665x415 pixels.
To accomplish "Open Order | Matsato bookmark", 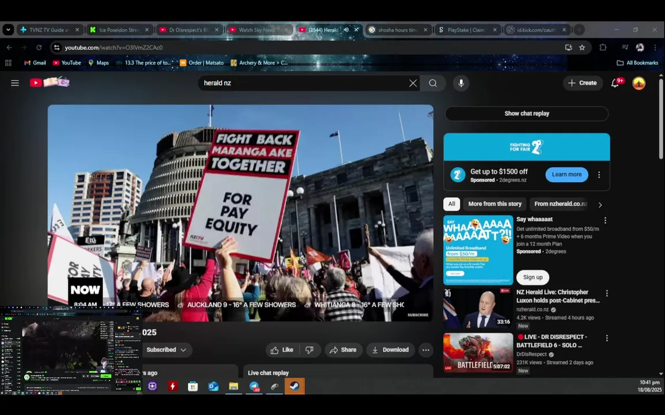I will (x=202, y=63).
